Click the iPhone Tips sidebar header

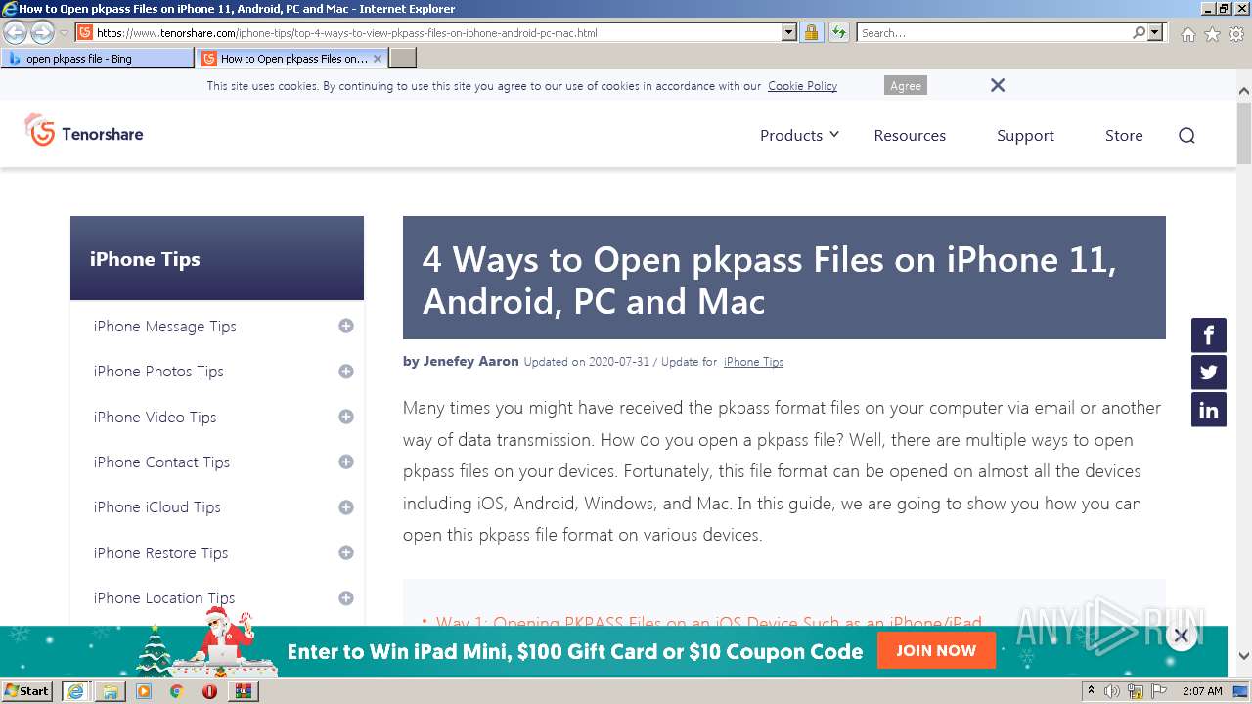click(217, 258)
